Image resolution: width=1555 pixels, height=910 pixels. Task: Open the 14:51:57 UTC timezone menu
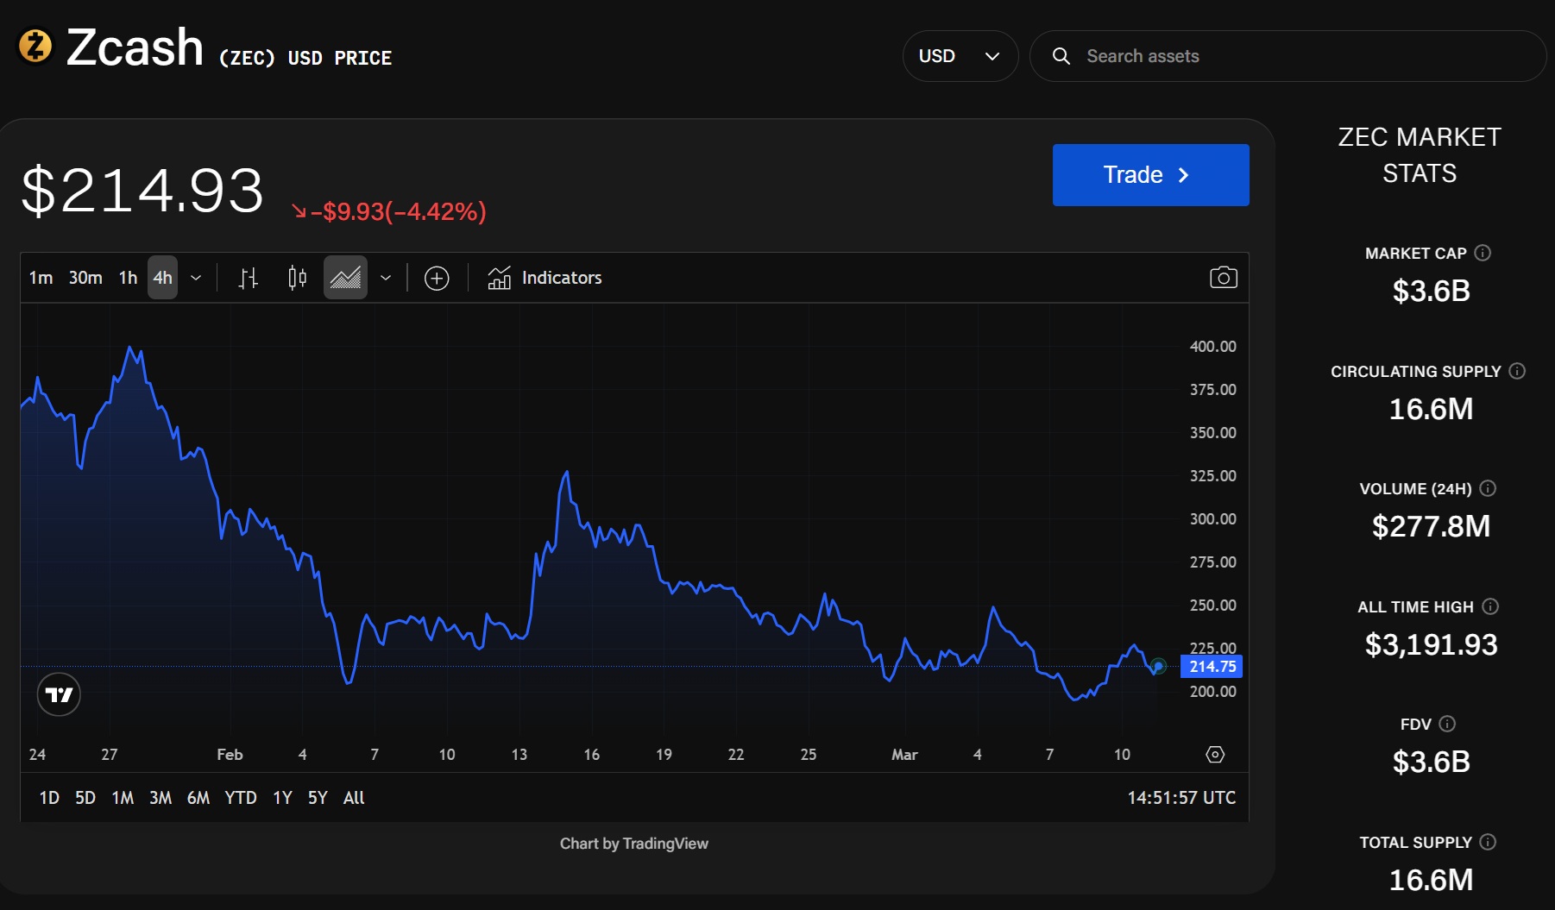click(x=1181, y=798)
